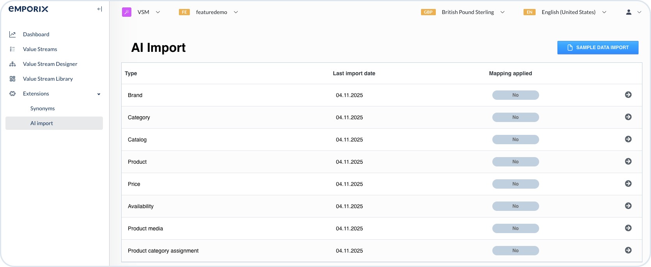Open British Pound Sterling currency dropdown

click(468, 12)
